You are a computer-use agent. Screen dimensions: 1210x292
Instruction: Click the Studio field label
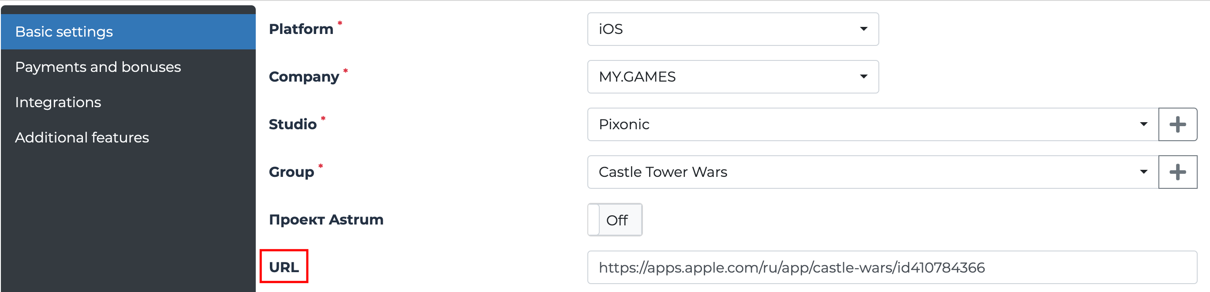(292, 124)
